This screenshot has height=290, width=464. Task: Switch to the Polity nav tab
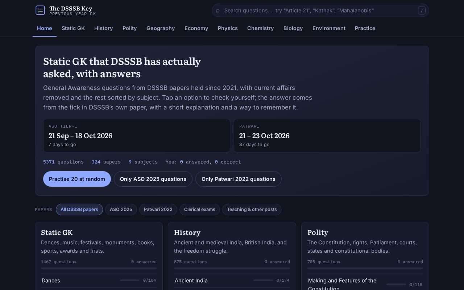(130, 28)
